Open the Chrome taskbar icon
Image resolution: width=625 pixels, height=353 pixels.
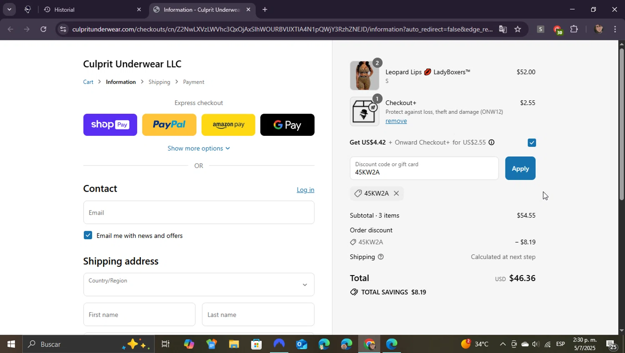pos(369,344)
